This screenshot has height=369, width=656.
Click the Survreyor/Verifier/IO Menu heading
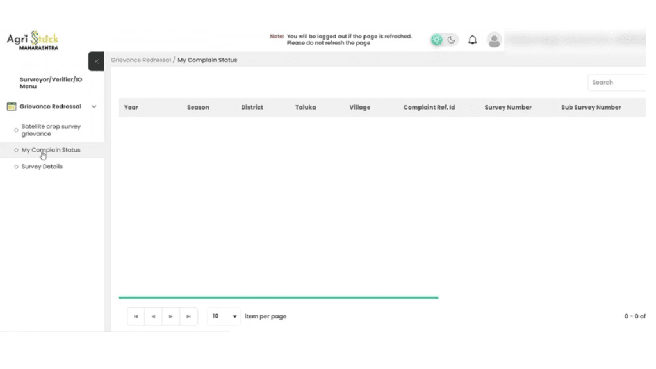51,83
